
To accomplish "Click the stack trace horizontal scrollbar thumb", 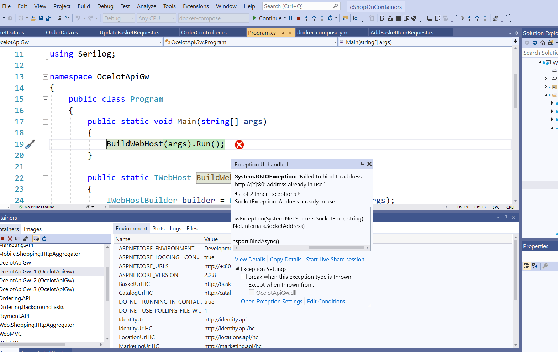I will pos(336,248).
